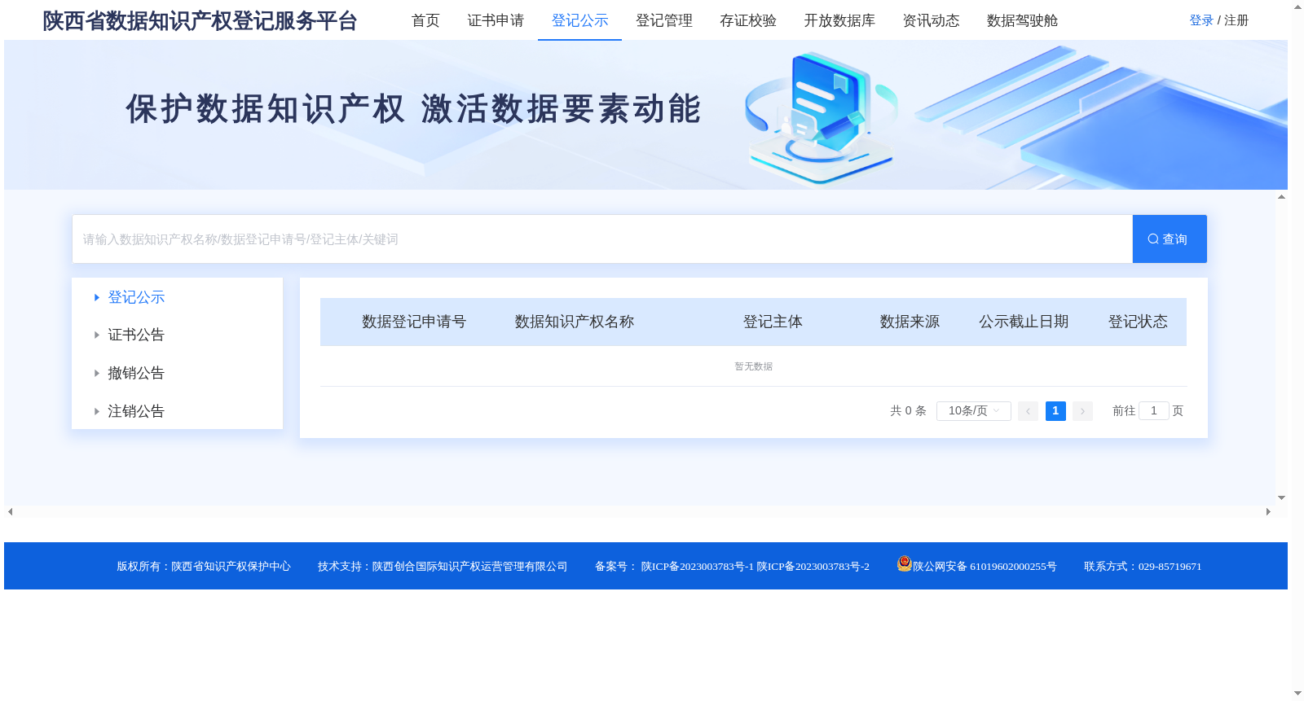Click the 联系方式 phone number in footer
This screenshot has width=1304, height=701.
click(1143, 567)
